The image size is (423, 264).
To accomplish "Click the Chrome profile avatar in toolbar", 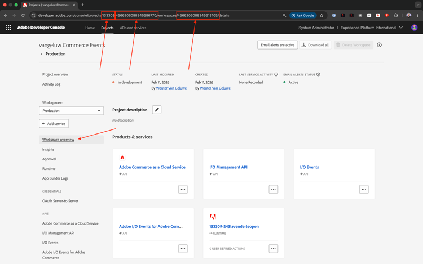I will [409, 15].
